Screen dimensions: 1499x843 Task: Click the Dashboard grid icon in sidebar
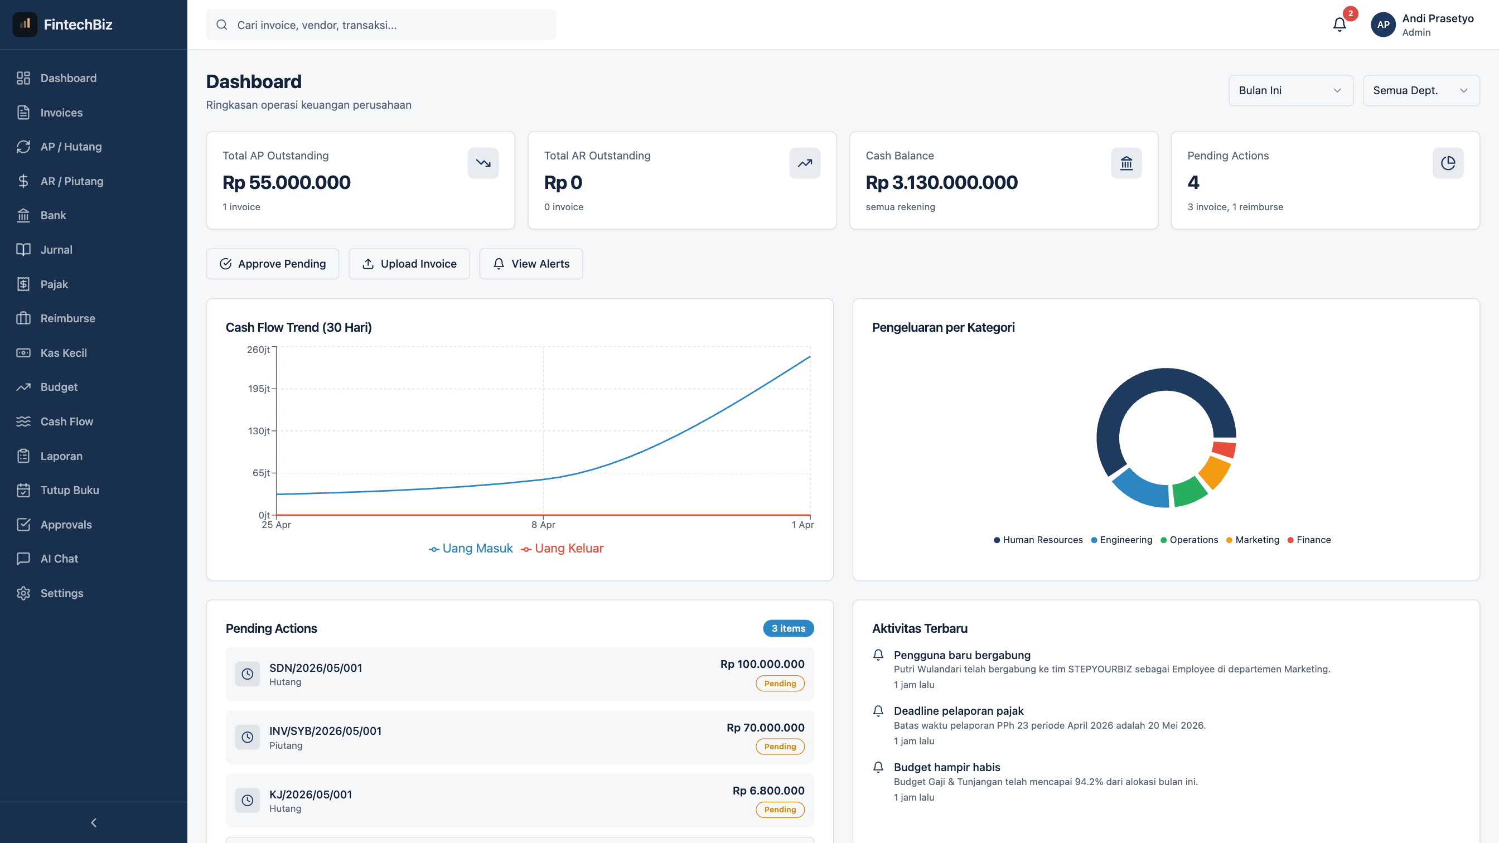23,78
